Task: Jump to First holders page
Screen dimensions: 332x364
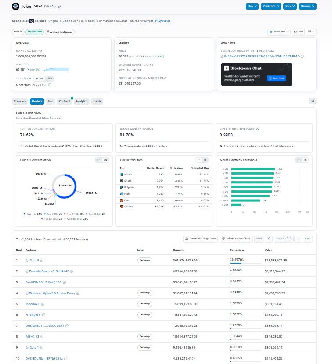Action: pyautogui.click(x=259, y=239)
